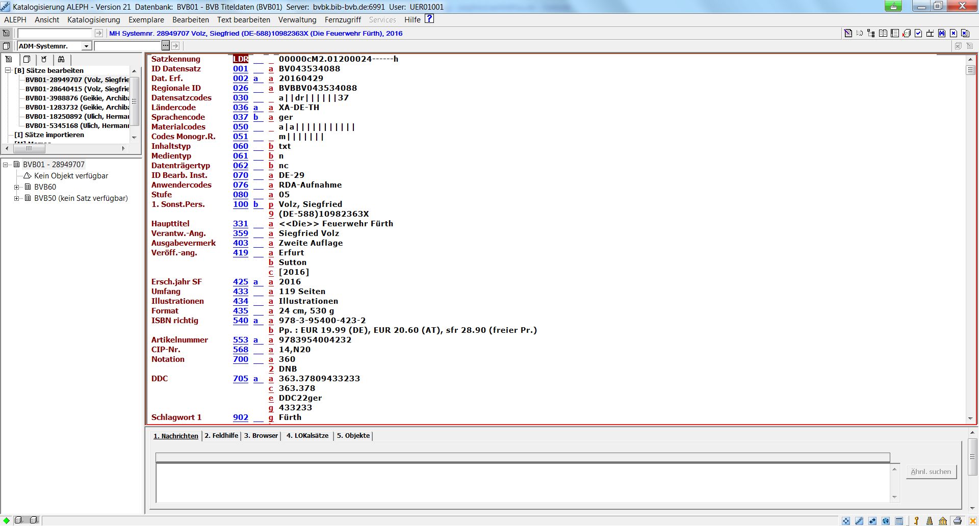
Task: Click the tree hierarchy overview icon
Action: (871, 34)
